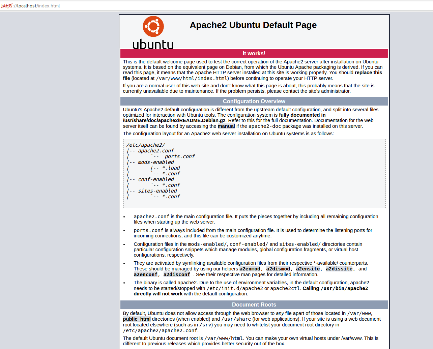Viewport: 433px width, 349px height.
Task: Click the /var/www/html/index.html path text
Action: 192,78
